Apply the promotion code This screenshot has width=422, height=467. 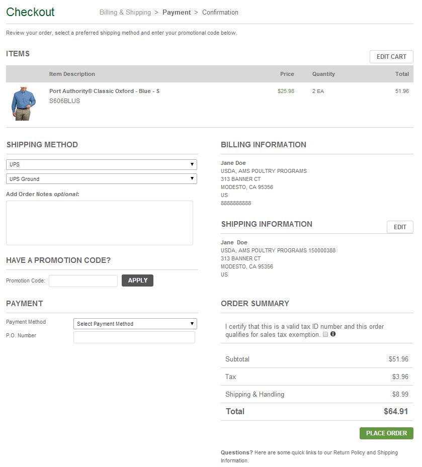click(x=137, y=281)
